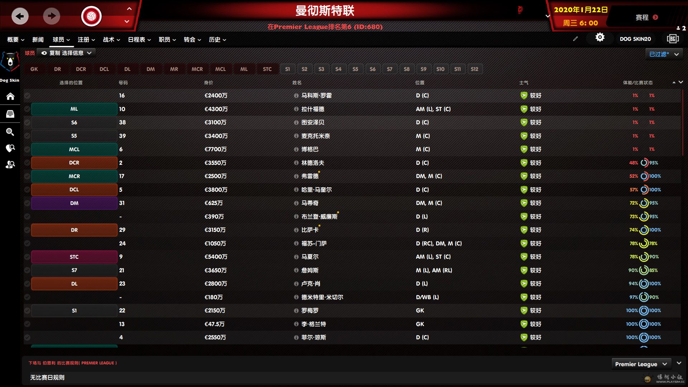Click the back navigation arrow
688x387 pixels.
point(20,16)
